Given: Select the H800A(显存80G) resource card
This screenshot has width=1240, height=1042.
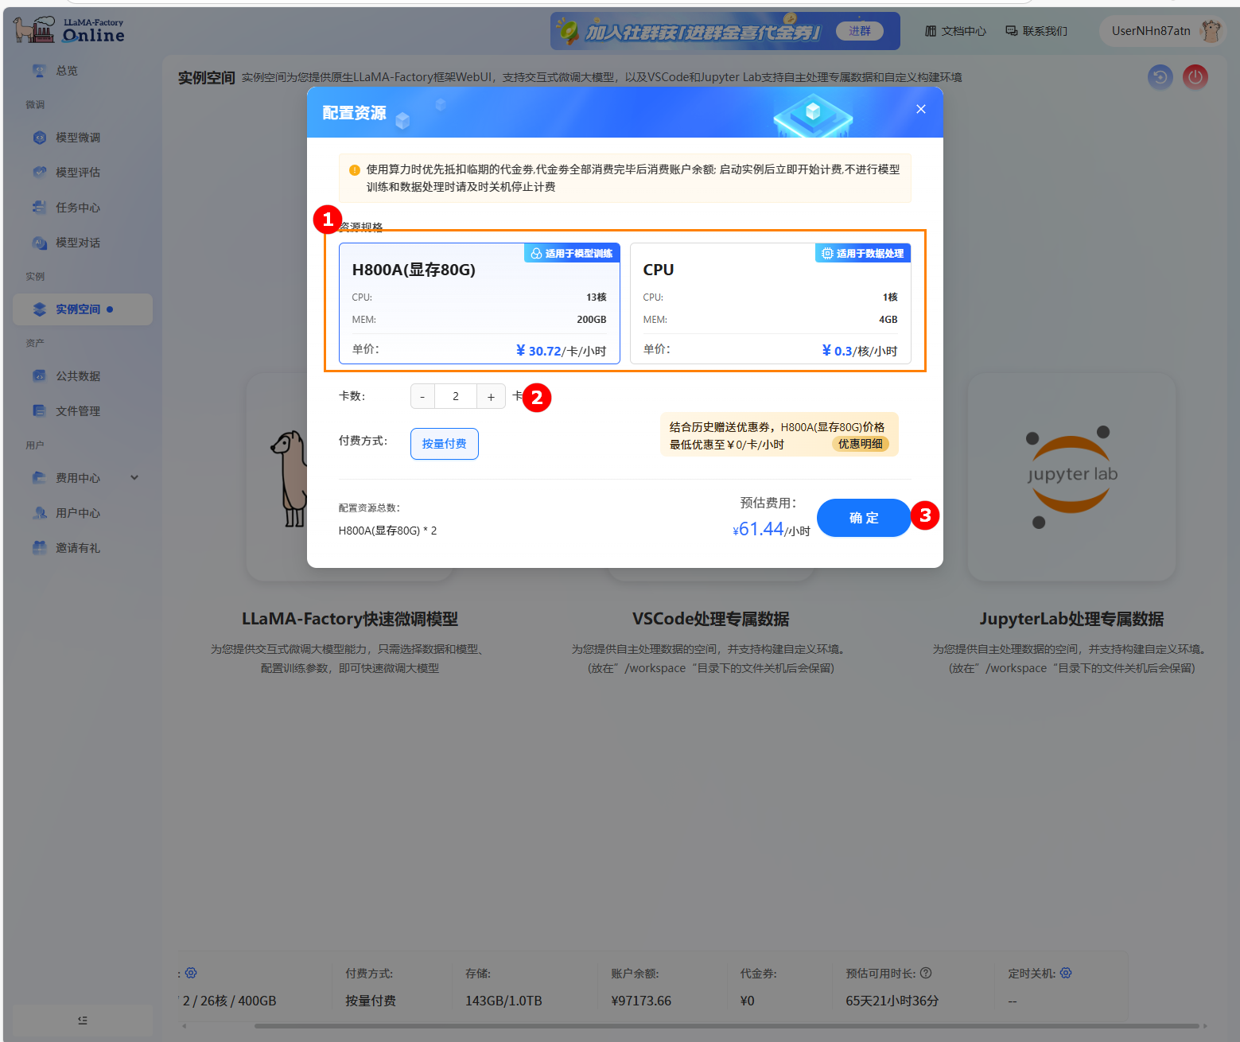Looking at the screenshot, I should 479,303.
